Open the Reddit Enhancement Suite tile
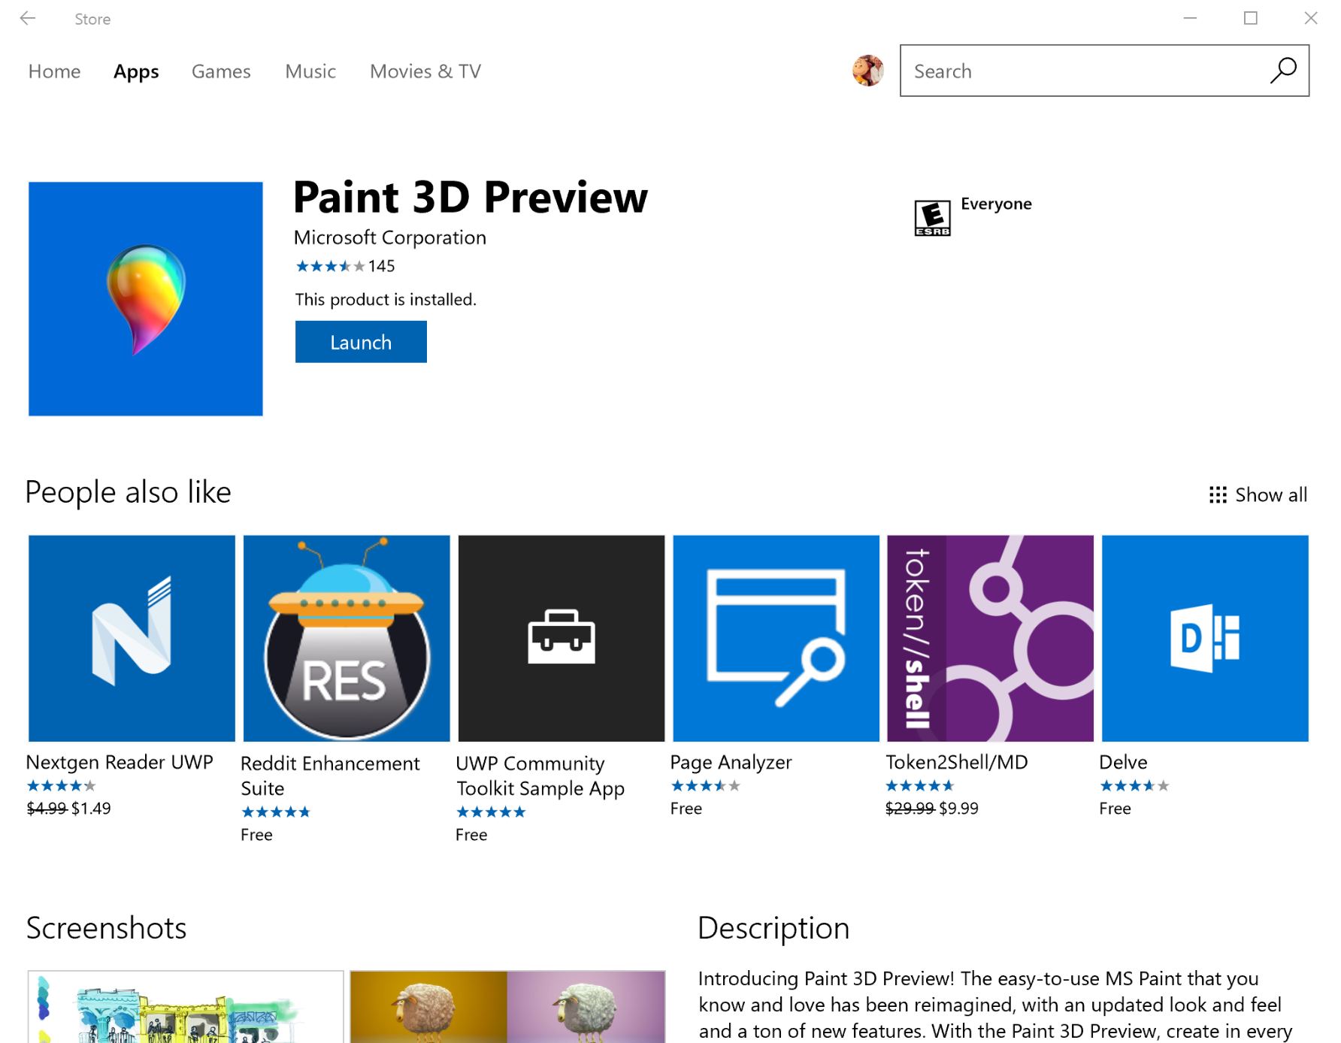This screenshot has width=1341, height=1043. (x=347, y=638)
